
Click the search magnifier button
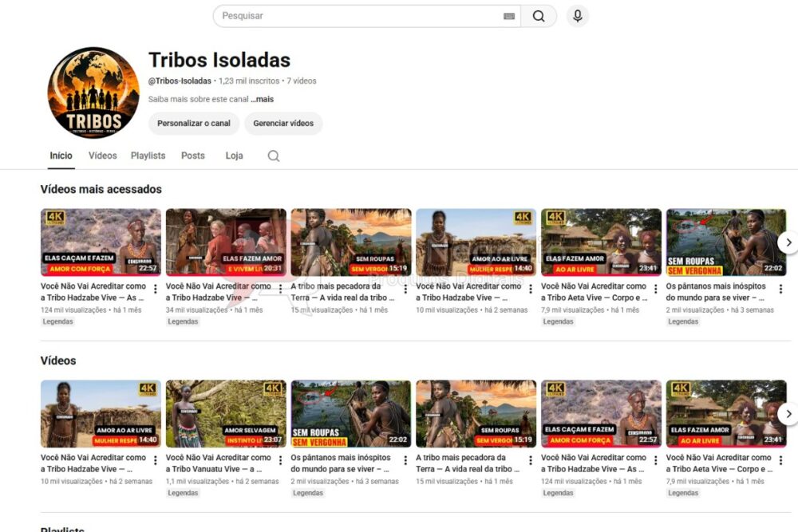[539, 16]
